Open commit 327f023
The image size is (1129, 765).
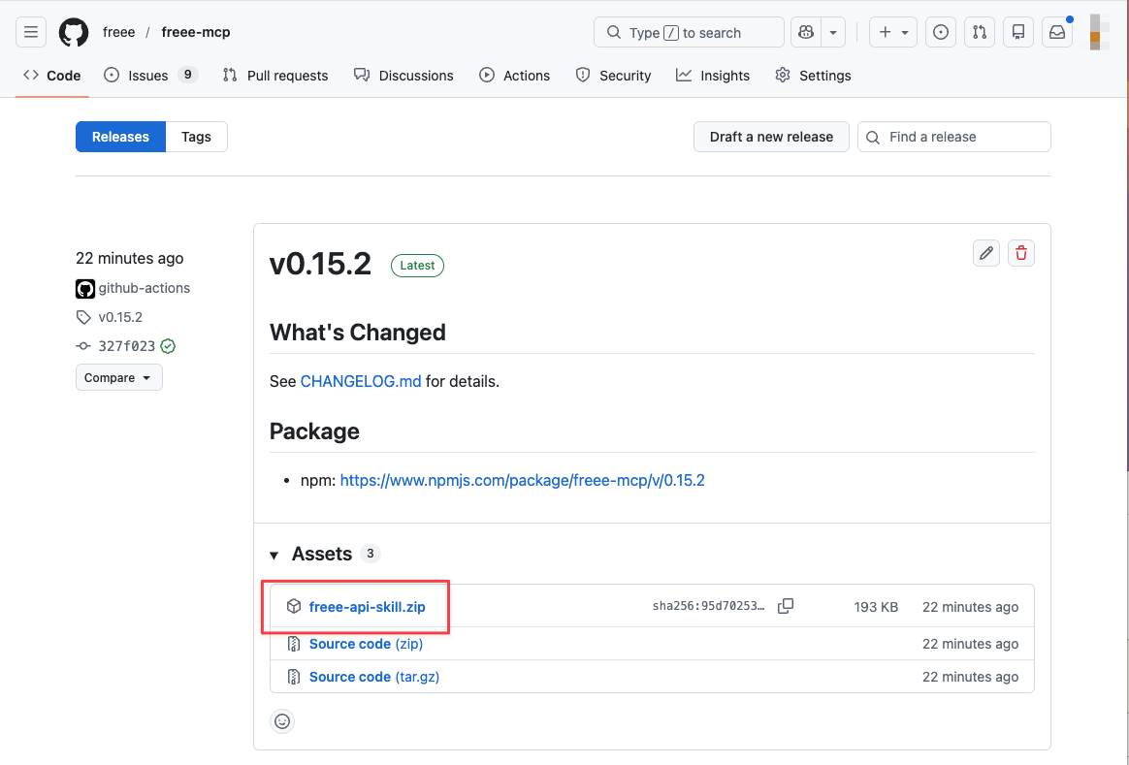[x=127, y=346]
